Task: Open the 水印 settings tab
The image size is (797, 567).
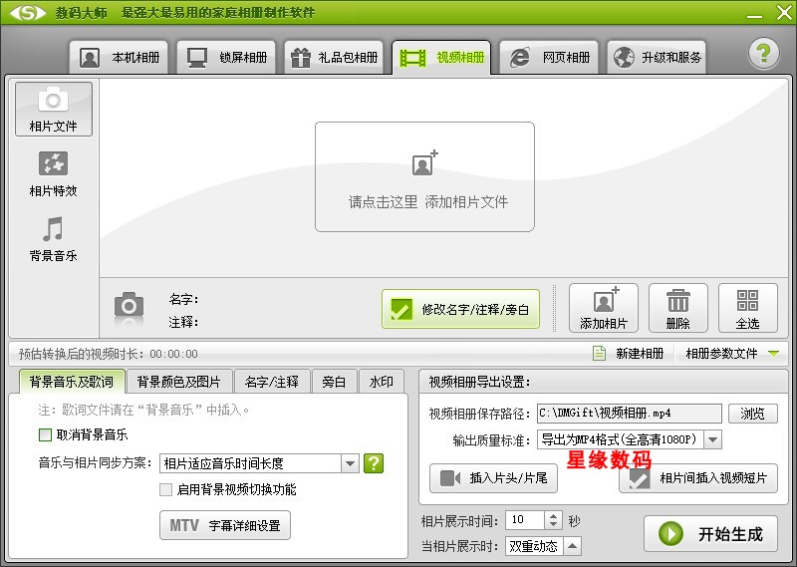Action: pyautogui.click(x=382, y=382)
